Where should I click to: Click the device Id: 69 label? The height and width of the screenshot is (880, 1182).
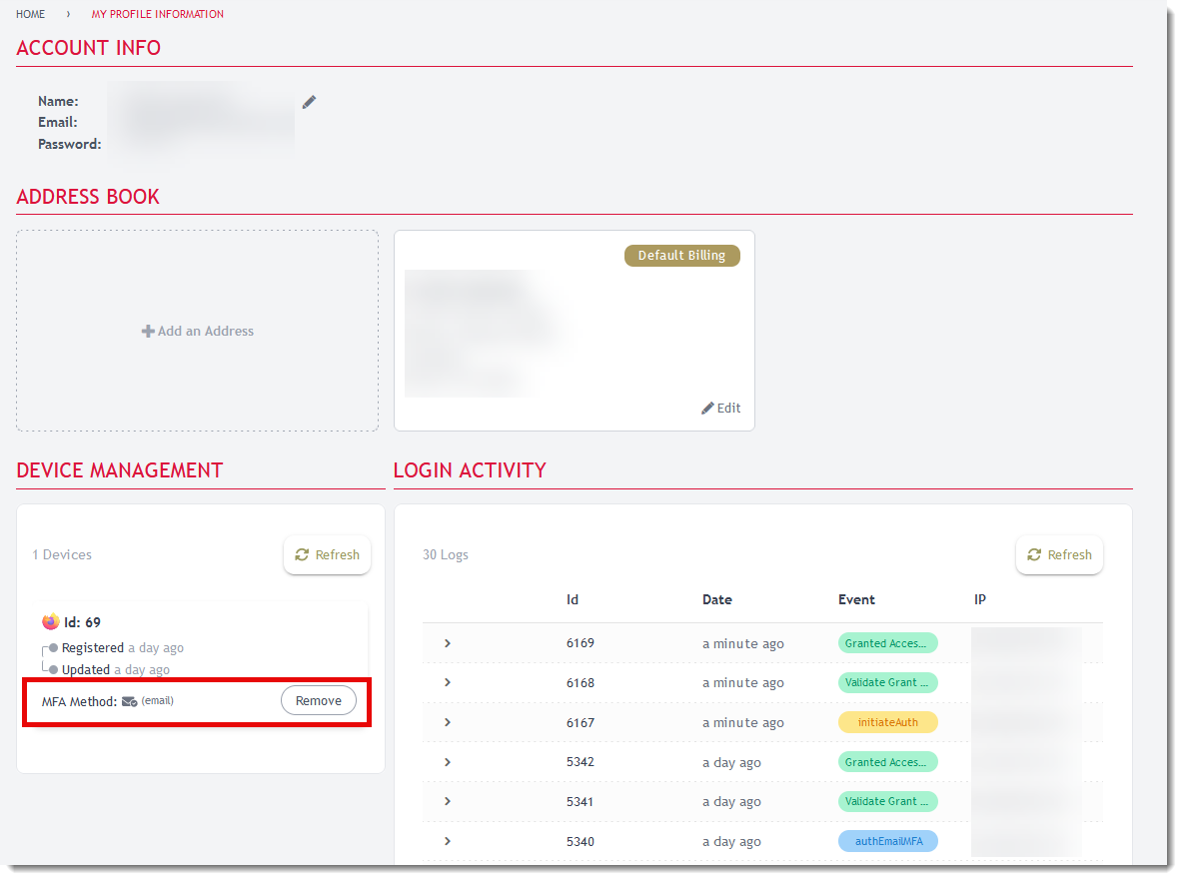tap(82, 622)
